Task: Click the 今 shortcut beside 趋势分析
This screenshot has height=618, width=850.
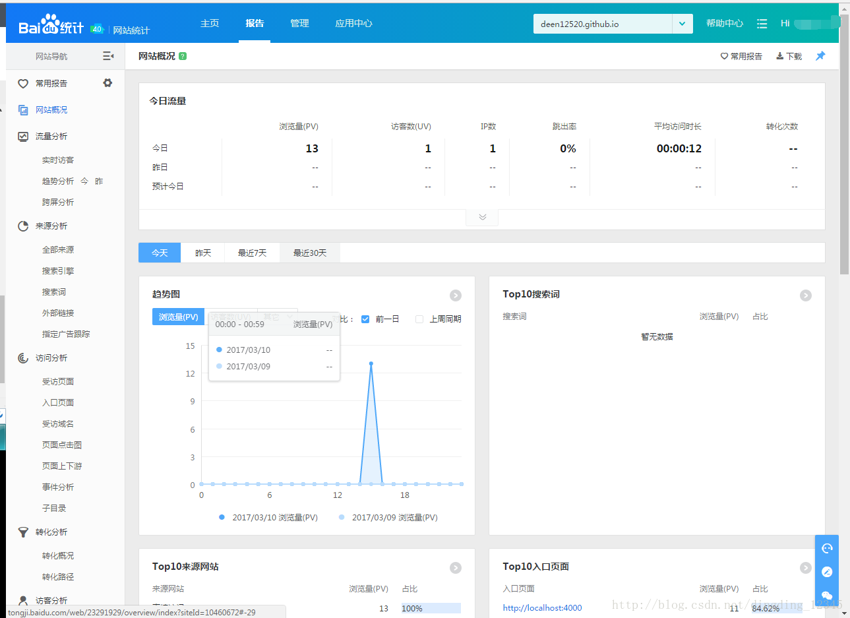Action: 84,181
